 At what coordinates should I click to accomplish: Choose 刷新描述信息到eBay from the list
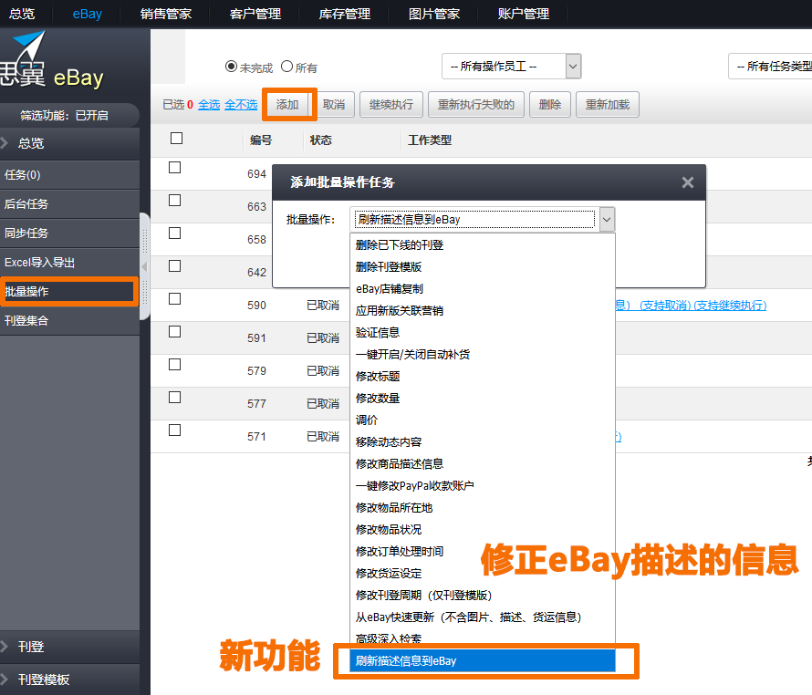click(483, 661)
